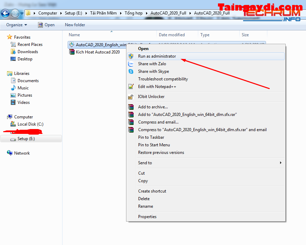Select Computer in navigation pane
306x245 pixels.
[23, 117]
